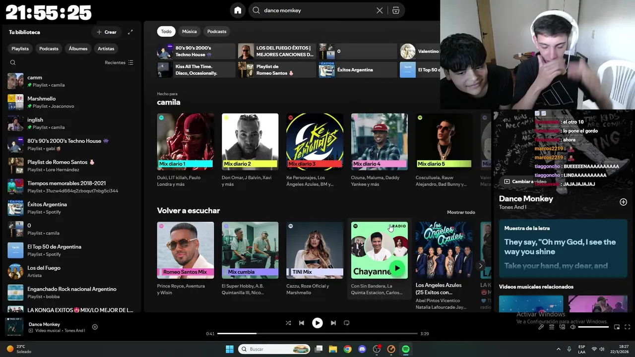Open the Crear menu button
The image size is (635, 357).
107,32
